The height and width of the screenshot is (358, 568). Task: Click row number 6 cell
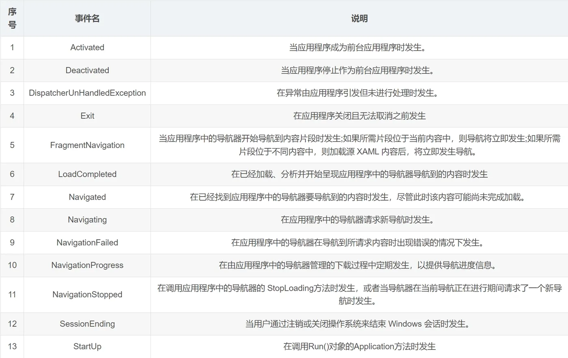click(x=12, y=174)
